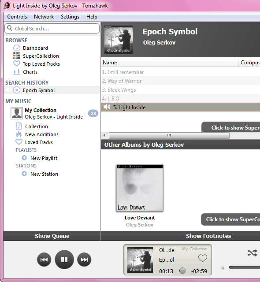Viewport: 260px width, 282px height.
Task: Click the Show Queue bar
Action: tap(52, 236)
